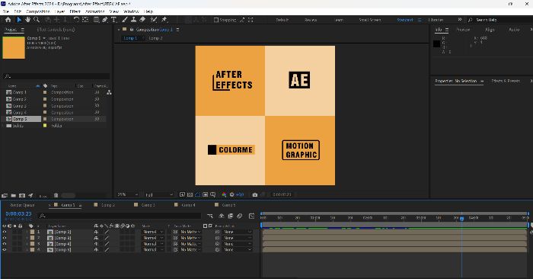Click the Search Help input field
Screen dimensions: 533x279
(501, 20)
